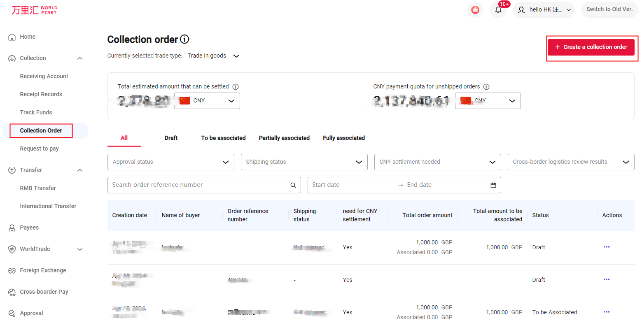Collapse the Collection sidebar section
This screenshot has width=642, height=325.
80,58
